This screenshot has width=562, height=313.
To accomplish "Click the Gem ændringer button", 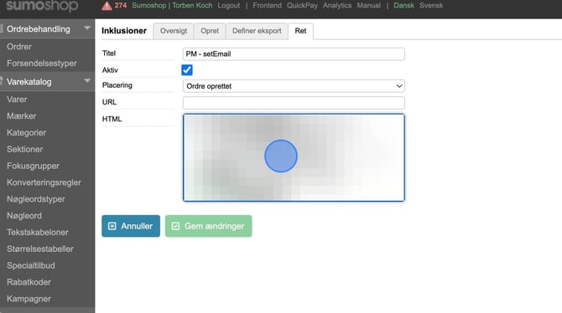I will coord(208,226).
